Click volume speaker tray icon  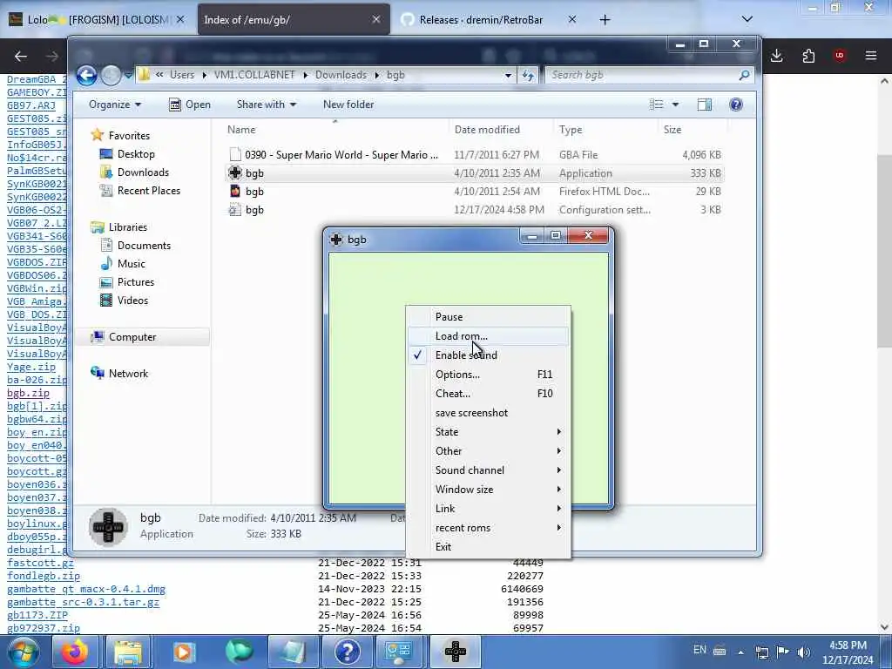coord(803,652)
